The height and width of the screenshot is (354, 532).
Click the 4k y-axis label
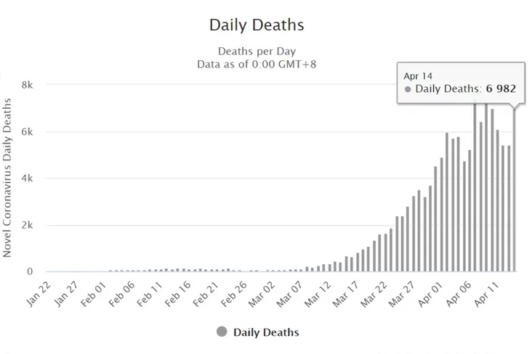28,178
